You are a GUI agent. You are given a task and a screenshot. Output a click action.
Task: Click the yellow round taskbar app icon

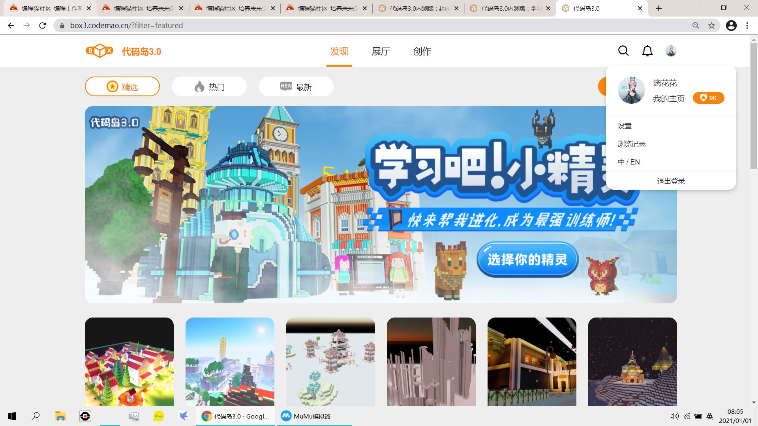tap(159, 416)
